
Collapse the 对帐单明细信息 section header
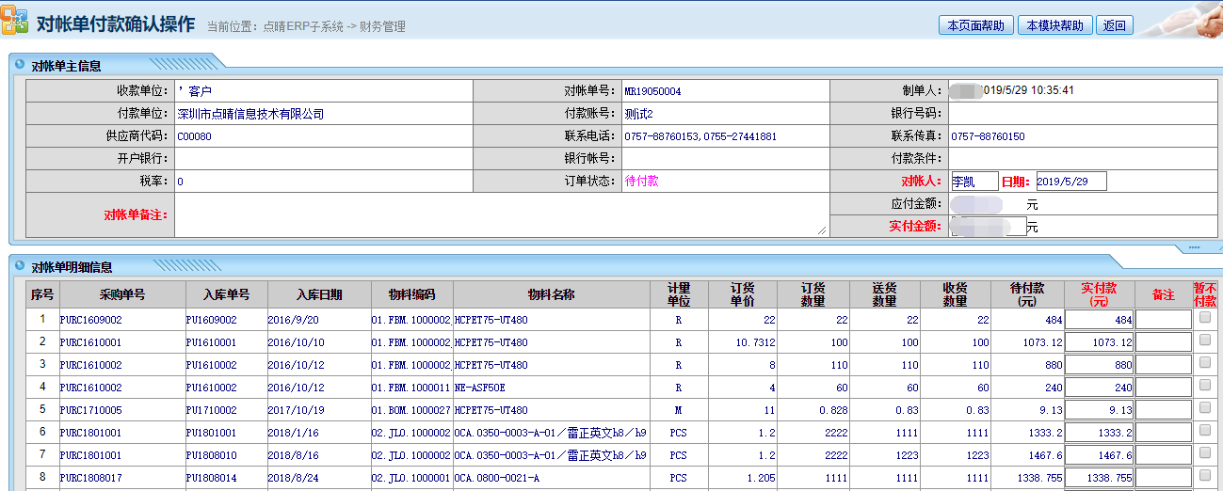pyautogui.click(x=72, y=267)
